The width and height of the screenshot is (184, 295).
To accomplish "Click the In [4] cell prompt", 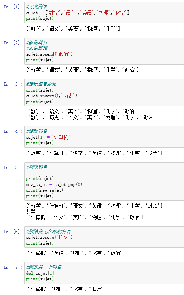I will pyautogui.click(x=13, y=131).
